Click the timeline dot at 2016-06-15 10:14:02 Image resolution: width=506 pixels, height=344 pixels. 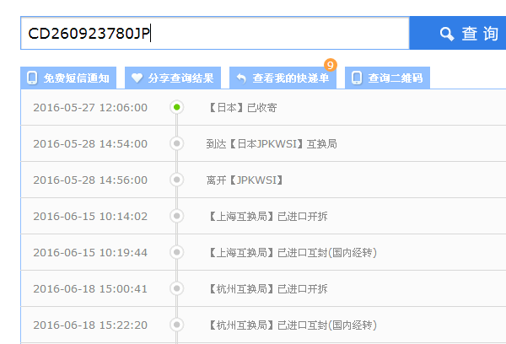177,216
